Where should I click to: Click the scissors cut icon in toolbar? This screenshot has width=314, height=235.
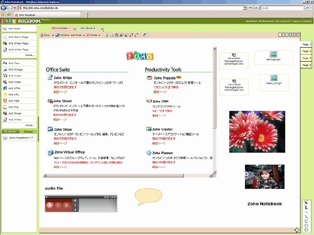click(107, 35)
